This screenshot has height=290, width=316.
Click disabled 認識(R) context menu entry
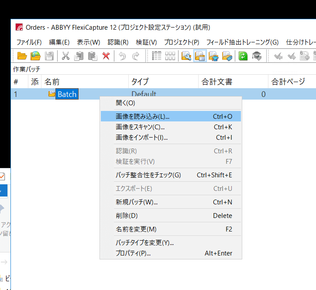(x=171, y=151)
